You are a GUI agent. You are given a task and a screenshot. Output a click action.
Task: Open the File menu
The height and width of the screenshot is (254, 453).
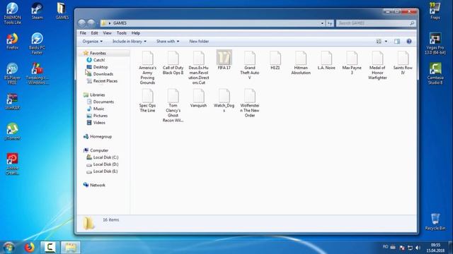[x=83, y=33]
